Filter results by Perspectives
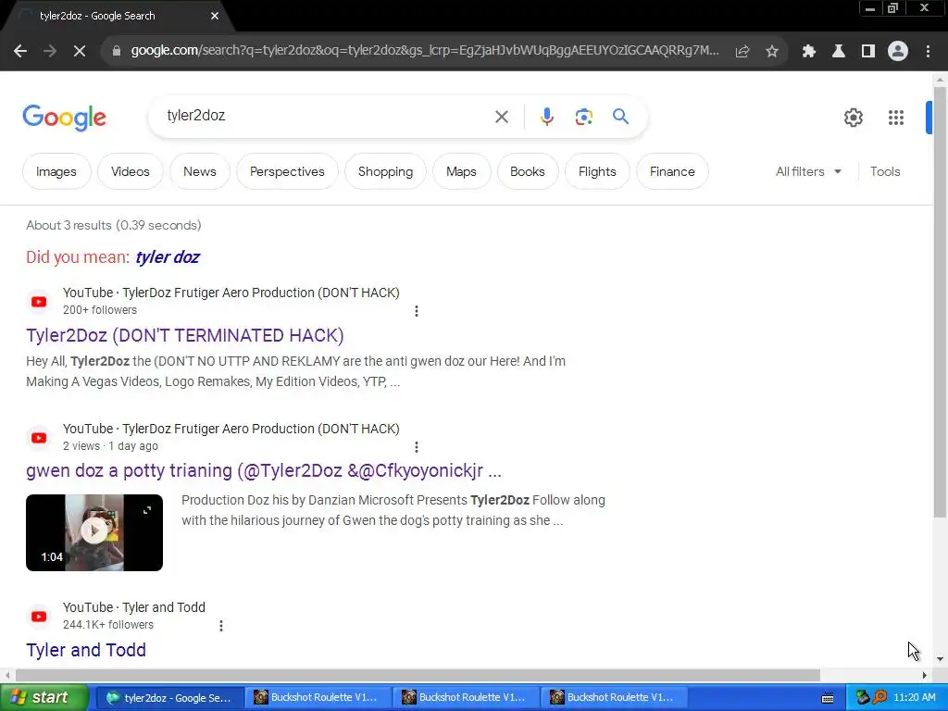 pyautogui.click(x=287, y=171)
